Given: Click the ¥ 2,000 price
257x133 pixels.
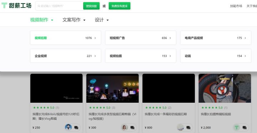Looking at the screenshot, I should pyautogui.click(x=206, y=128).
